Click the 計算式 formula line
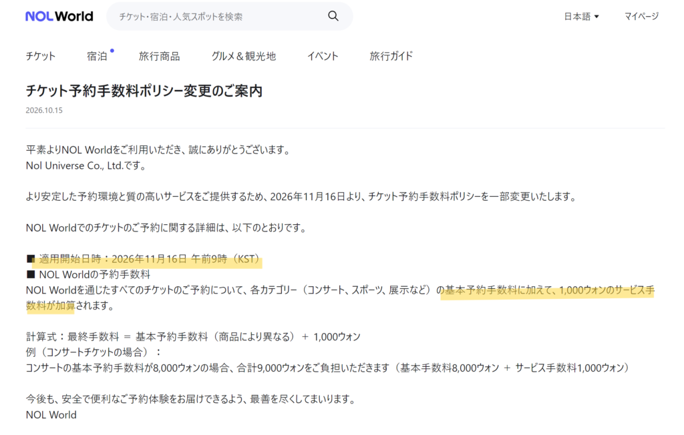The image size is (684, 435). click(x=193, y=337)
